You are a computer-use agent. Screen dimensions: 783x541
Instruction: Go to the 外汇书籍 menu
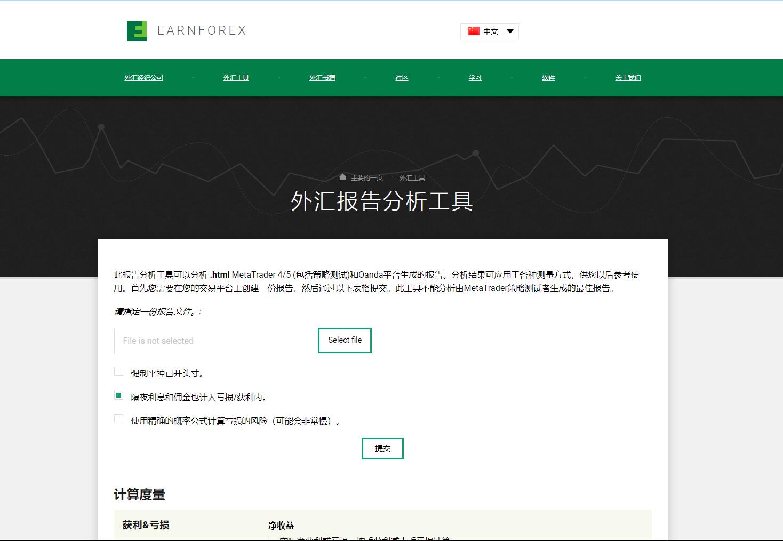pos(322,78)
